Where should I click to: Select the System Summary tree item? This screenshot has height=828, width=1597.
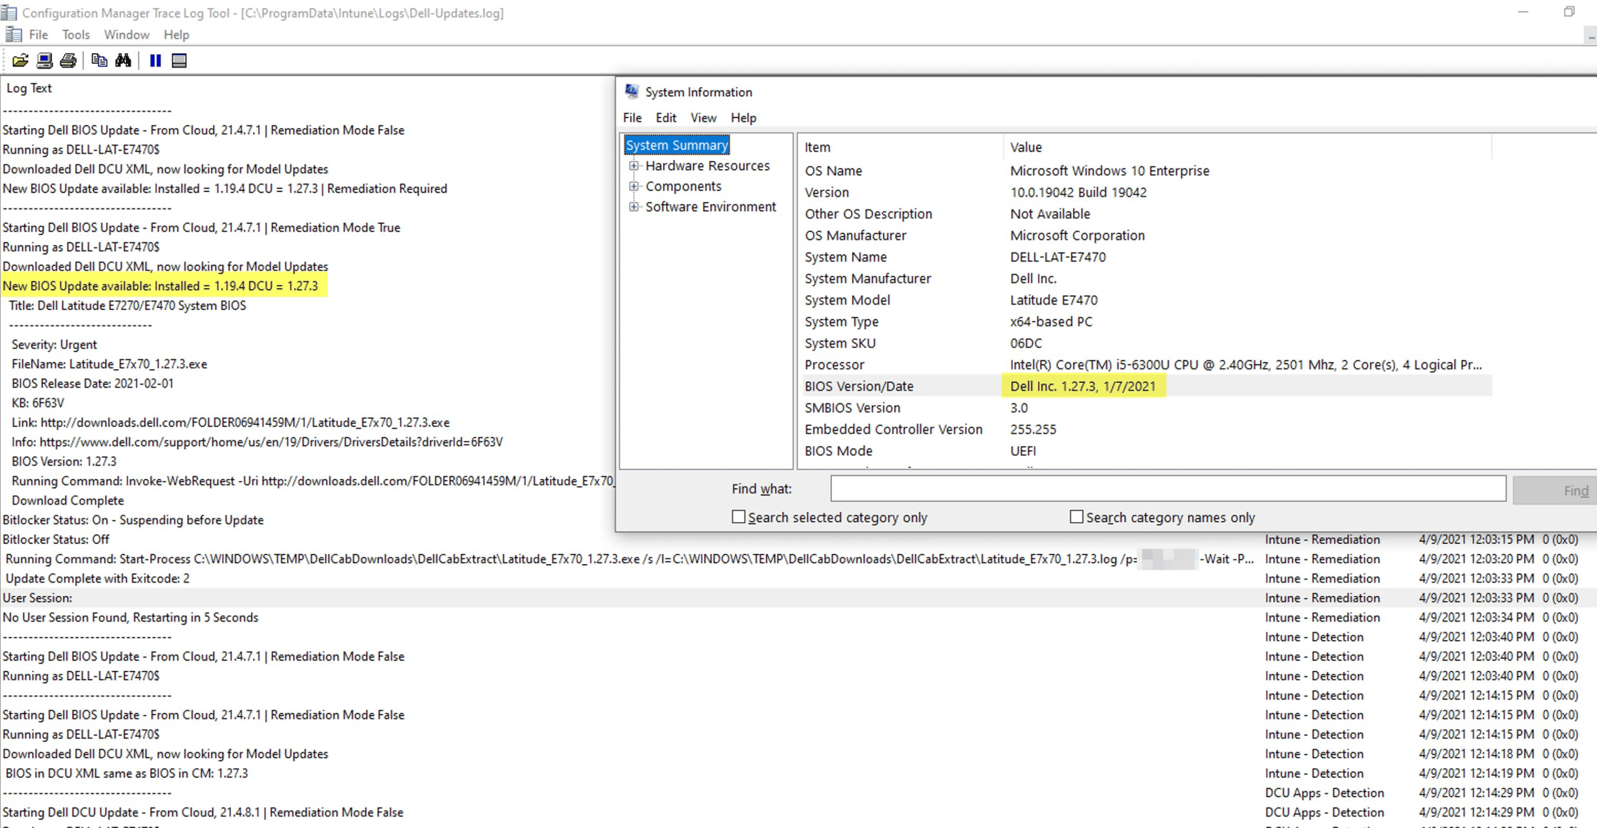pos(677,145)
